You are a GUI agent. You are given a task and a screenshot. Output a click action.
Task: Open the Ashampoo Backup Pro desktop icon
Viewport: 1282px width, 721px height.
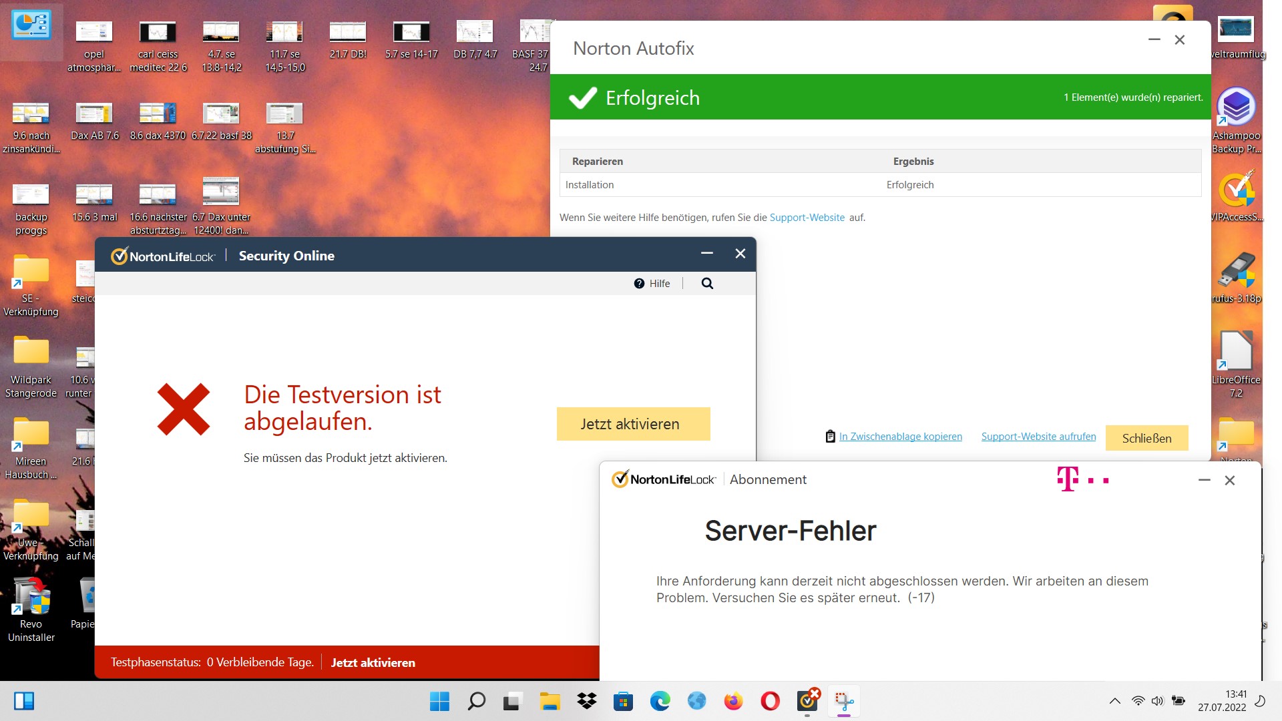pos(1236,121)
